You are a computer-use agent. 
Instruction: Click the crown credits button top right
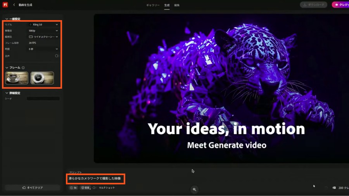tap(340, 5)
